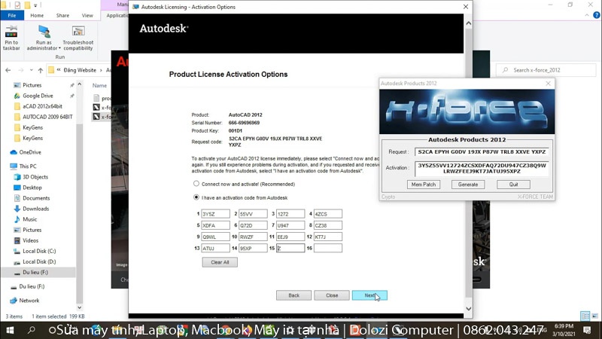The height and width of the screenshot is (339, 602).
Task: Close the Autodesk Products 2012 window
Action: click(548, 84)
